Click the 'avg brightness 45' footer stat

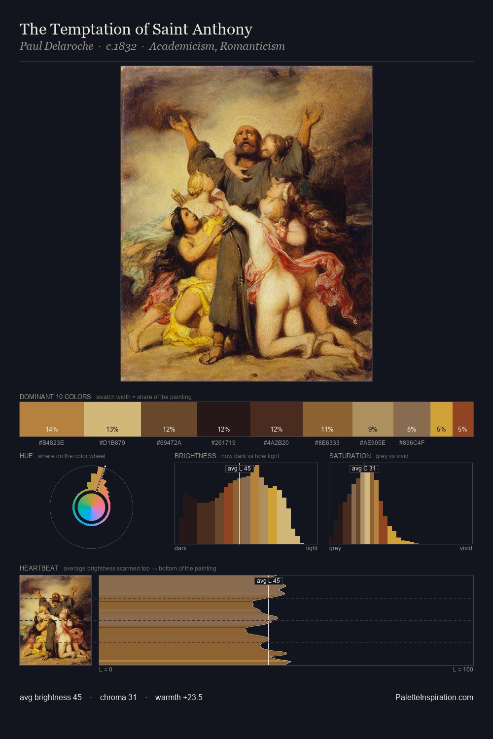[51, 697]
